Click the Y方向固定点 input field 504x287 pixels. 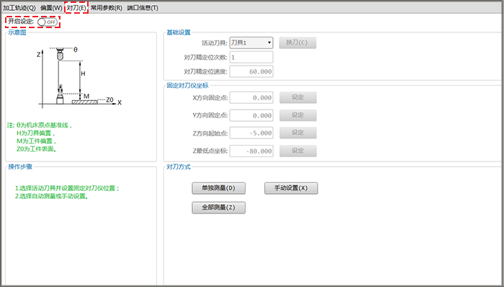click(x=251, y=115)
